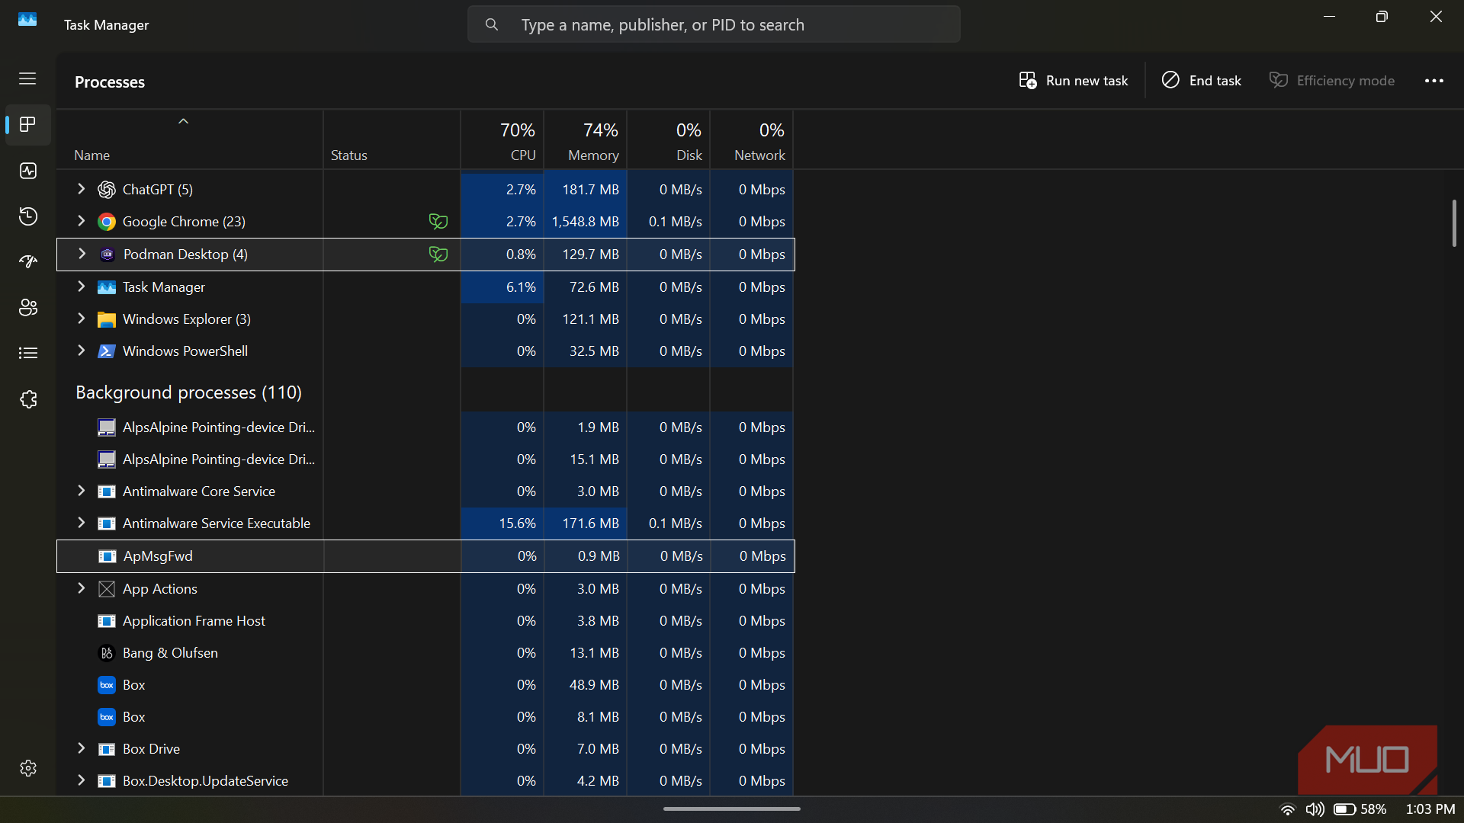
Task: Click the Windows Explorer folder icon
Action: click(x=107, y=319)
